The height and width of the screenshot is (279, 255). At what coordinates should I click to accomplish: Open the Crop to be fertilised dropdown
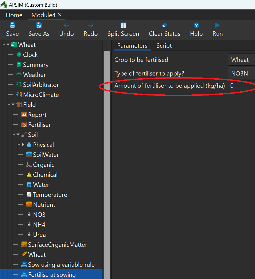click(241, 60)
